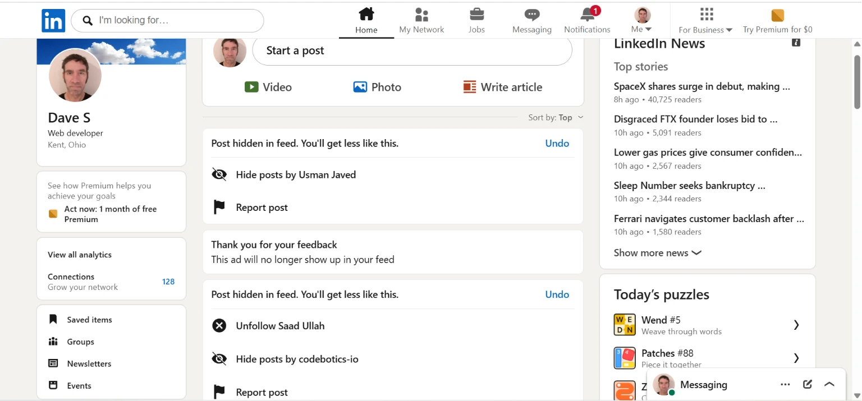Click the page vertical scrollbar

(x=857, y=81)
